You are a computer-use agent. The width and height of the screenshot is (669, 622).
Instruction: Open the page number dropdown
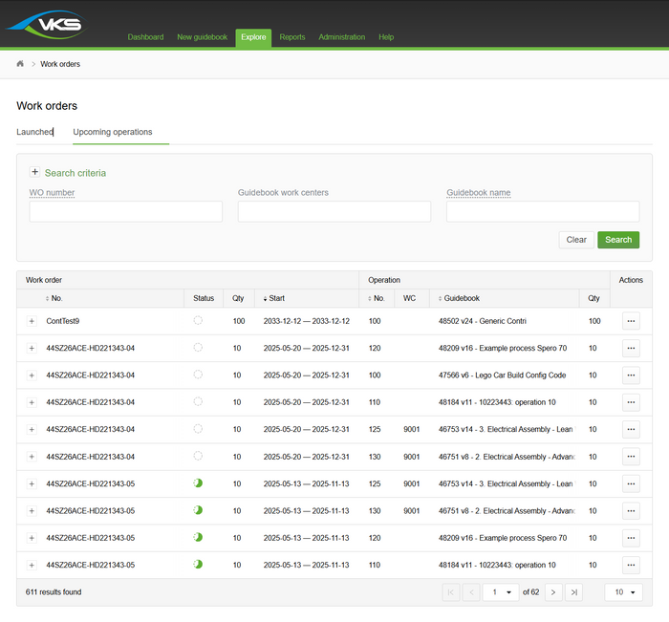[x=501, y=592]
